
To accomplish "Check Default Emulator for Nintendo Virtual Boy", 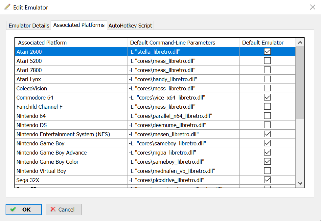I will [x=267, y=171].
